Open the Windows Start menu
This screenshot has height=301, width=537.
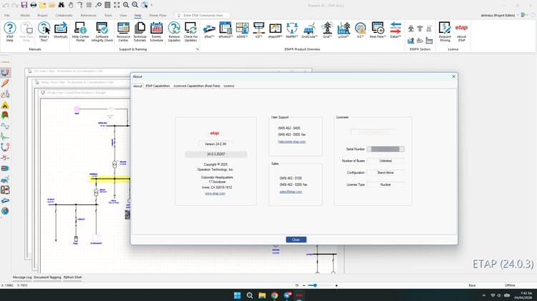click(x=237, y=295)
